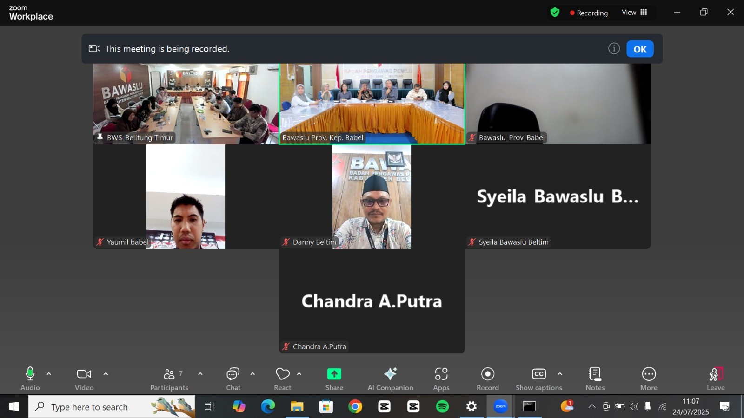Image resolution: width=744 pixels, height=418 pixels.
Task: Open the Chat panel
Action: pyautogui.click(x=233, y=379)
